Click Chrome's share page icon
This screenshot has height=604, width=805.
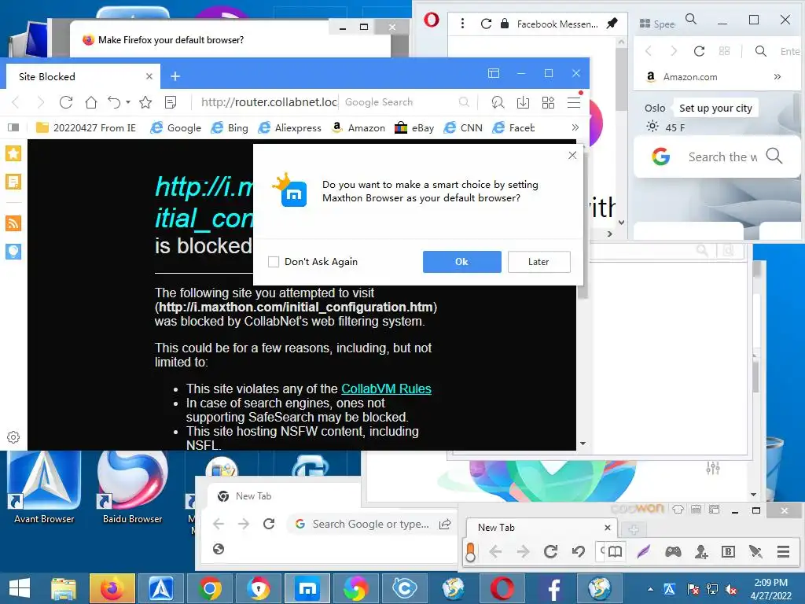(x=445, y=524)
